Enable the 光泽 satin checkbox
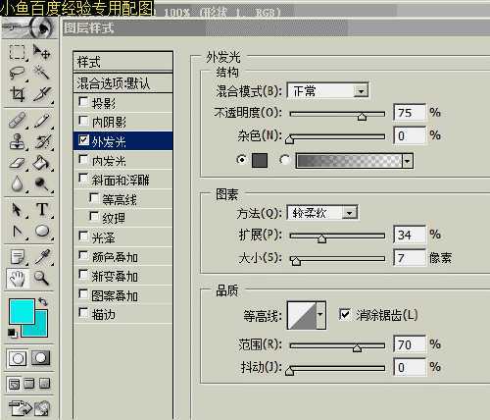 coord(83,236)
